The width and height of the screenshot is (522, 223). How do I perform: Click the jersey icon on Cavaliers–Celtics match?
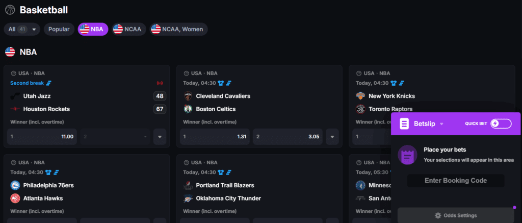(x=221, y=83)
